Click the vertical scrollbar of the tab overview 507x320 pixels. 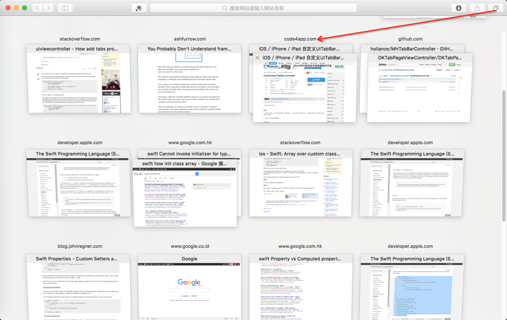(x=504, y=156)
